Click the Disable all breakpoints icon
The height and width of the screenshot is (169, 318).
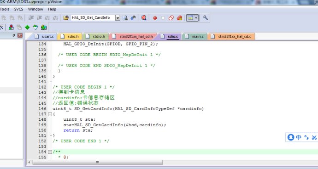(x=171, y=18)
